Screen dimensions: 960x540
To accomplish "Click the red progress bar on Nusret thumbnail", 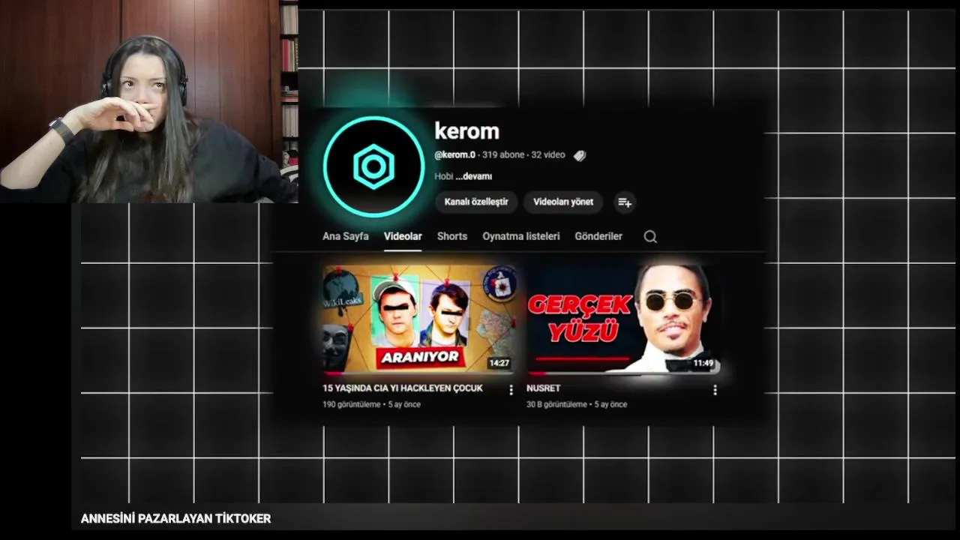I will pos(538,373).
